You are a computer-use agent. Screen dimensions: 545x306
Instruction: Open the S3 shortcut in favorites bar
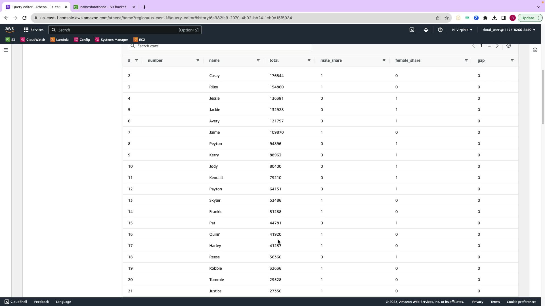coord(11,40)
